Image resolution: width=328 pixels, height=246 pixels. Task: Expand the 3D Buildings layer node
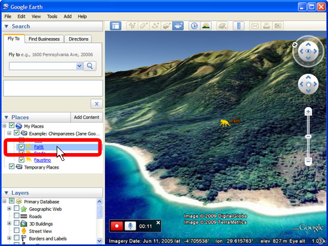(x=9, y=223)
